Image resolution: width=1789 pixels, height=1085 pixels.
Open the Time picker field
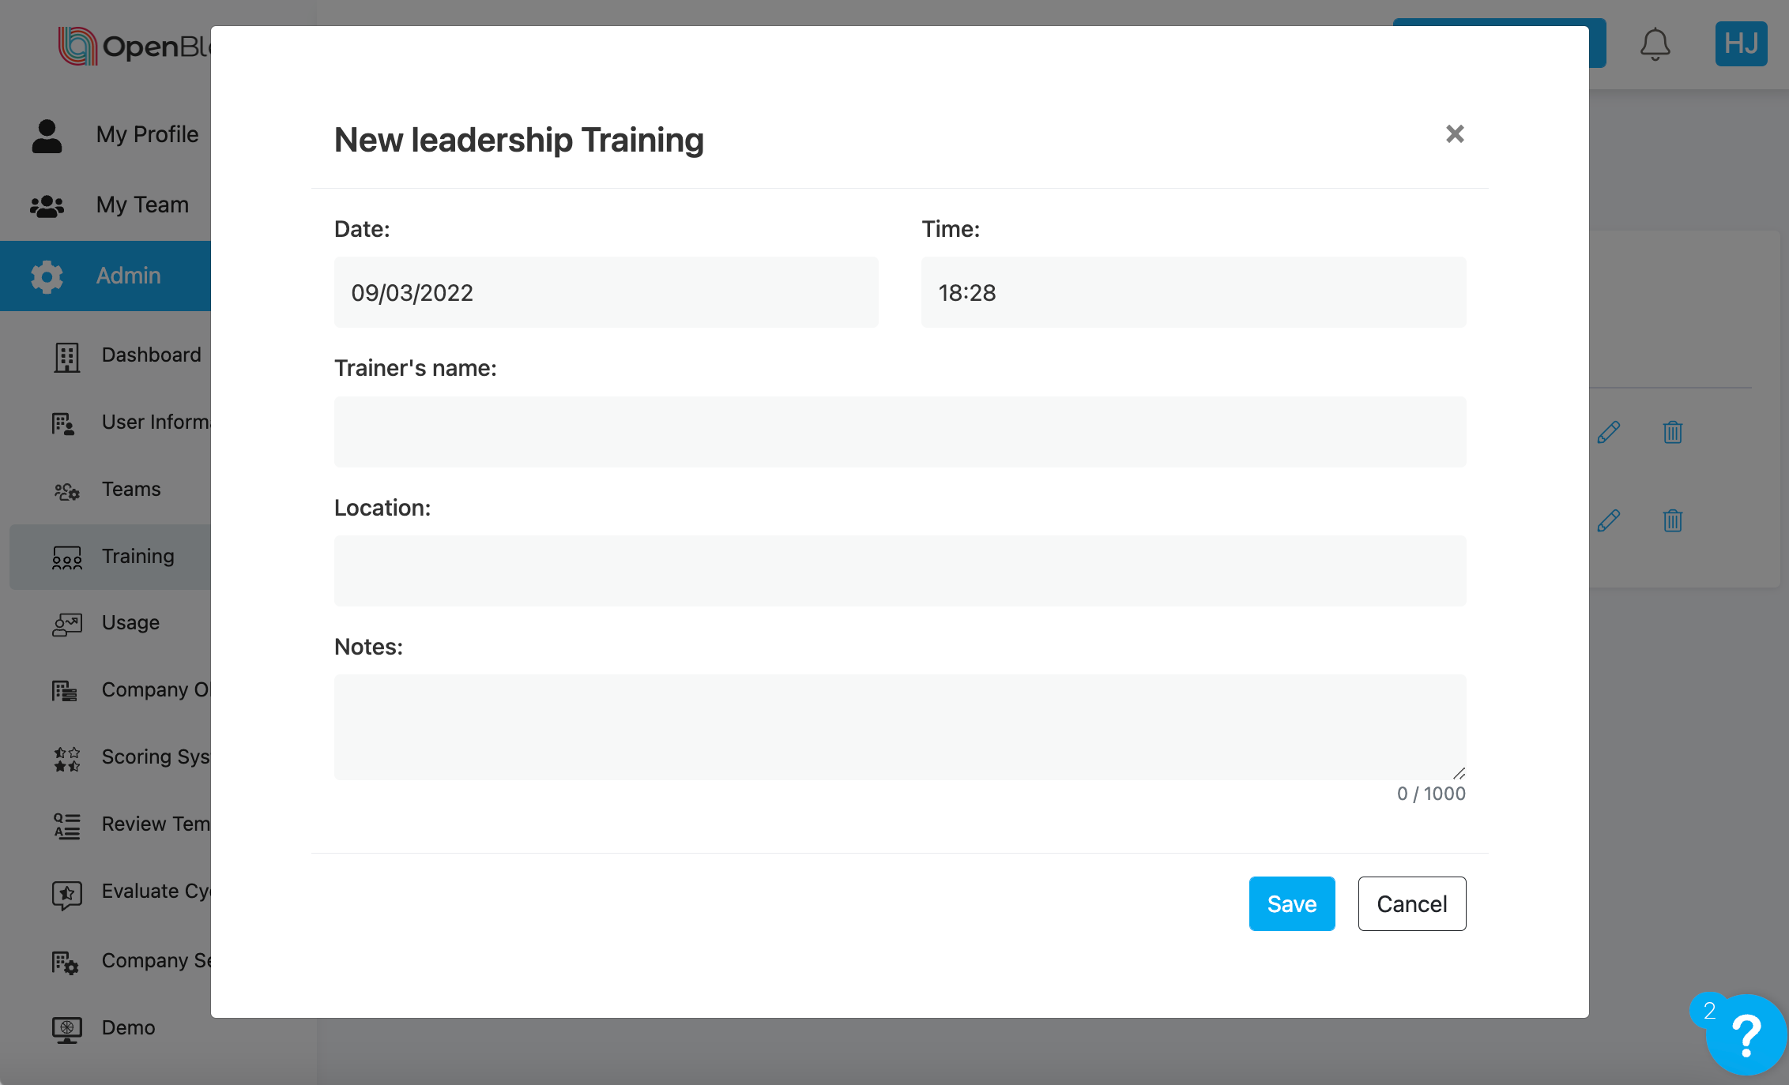(x=1192, y=293)
